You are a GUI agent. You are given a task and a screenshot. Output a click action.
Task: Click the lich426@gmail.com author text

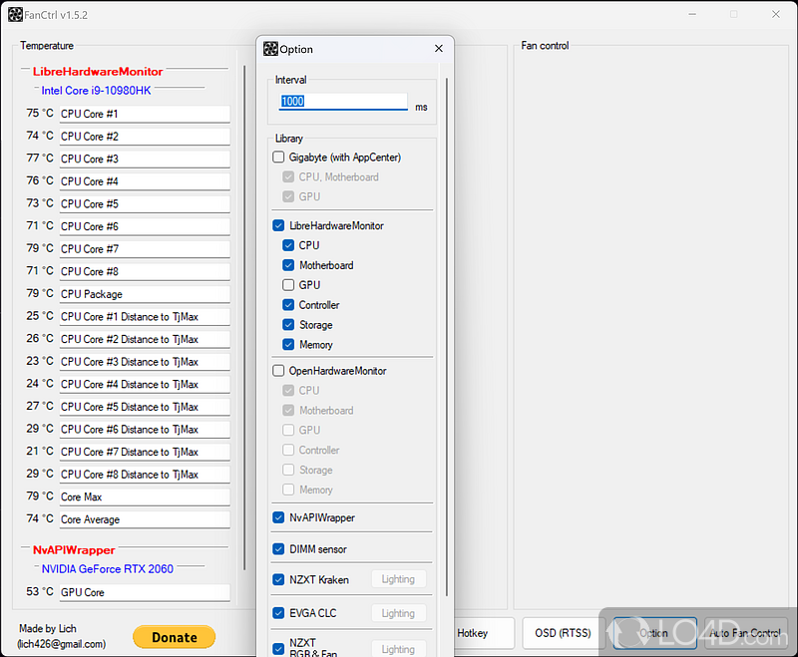tap(62, 644)
